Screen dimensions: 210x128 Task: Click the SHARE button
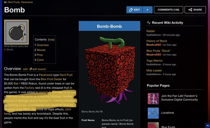[195, 10]
